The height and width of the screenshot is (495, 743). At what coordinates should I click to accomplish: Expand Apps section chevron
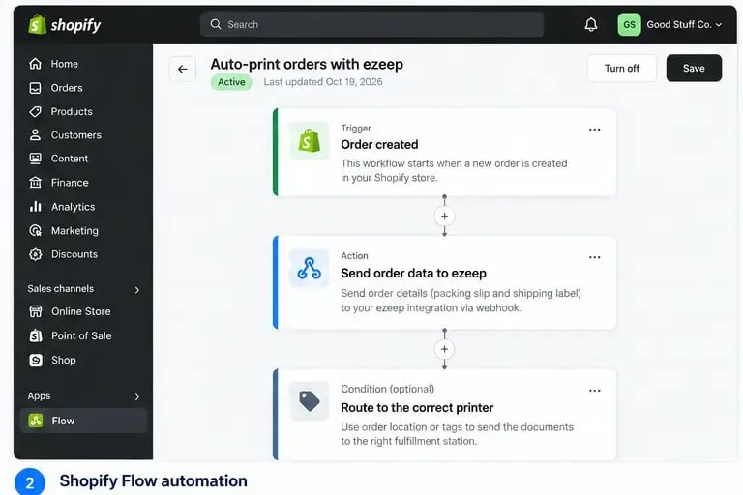pos(137,396)
